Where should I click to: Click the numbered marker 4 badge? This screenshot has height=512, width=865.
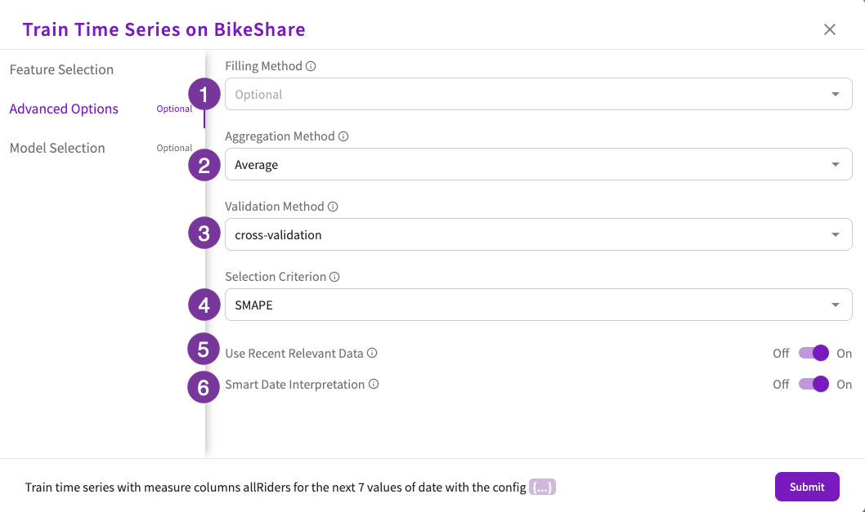[x=204, y=305]
